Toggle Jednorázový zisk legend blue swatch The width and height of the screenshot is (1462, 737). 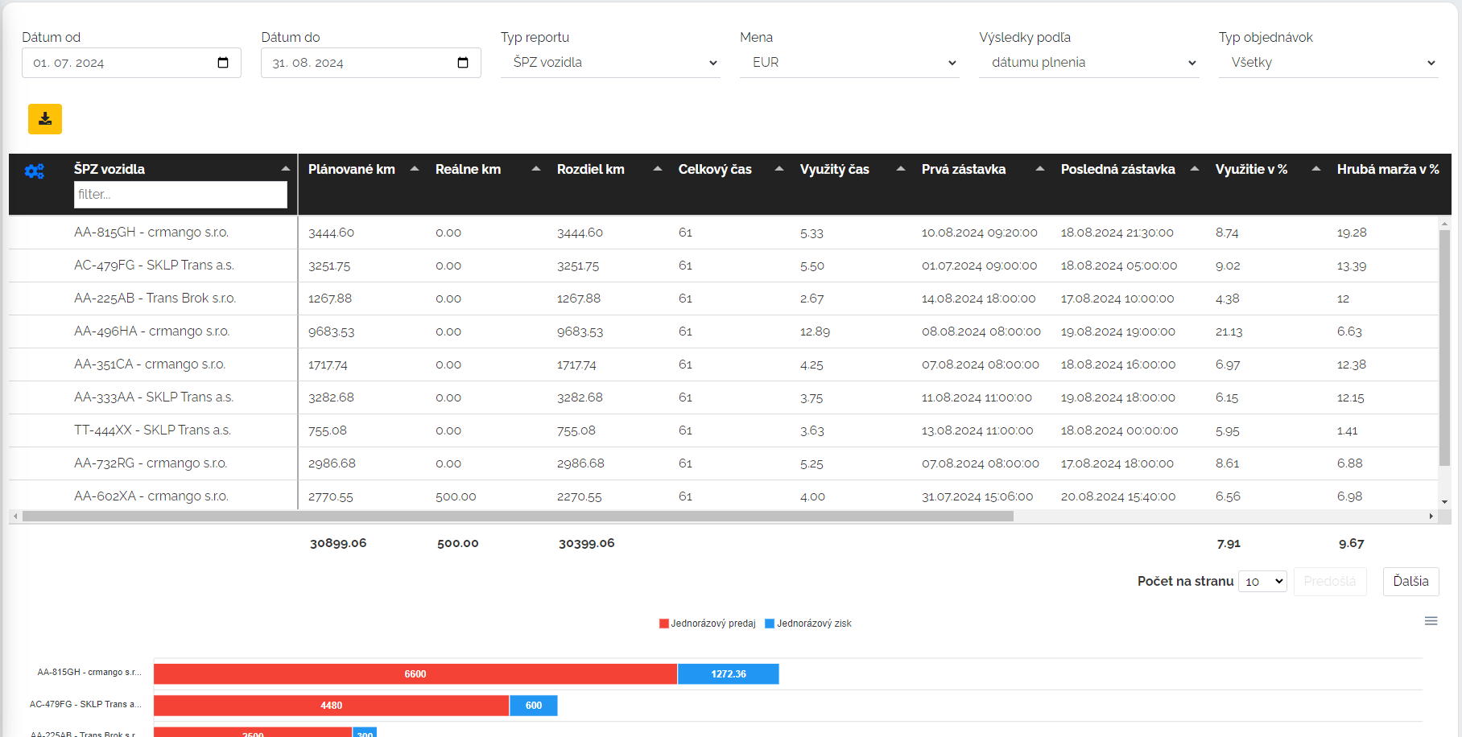coord(770,624)
